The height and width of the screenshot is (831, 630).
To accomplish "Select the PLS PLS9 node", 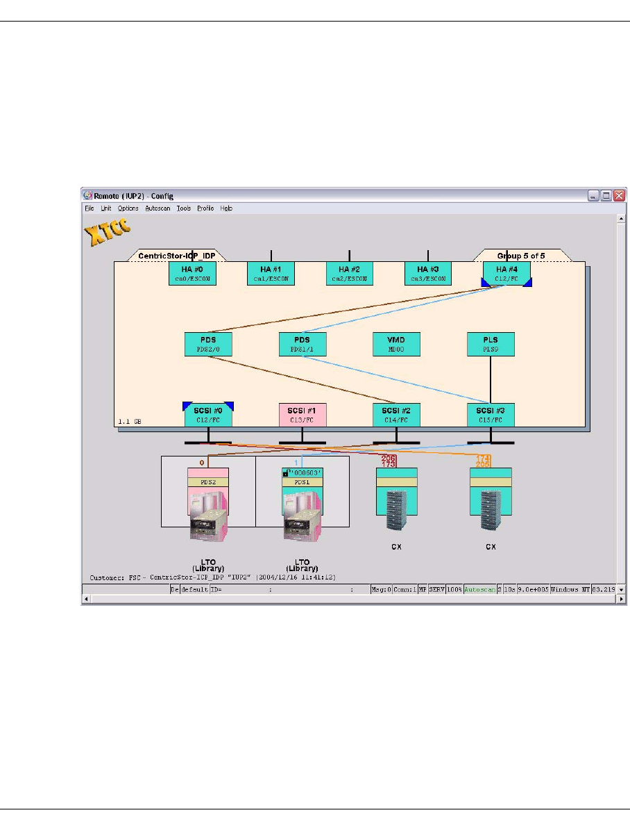I will coord(491,344).
